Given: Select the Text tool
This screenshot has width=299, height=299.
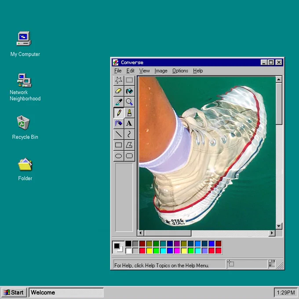Looking at the screenshot, I should click(x=129, y=123).
